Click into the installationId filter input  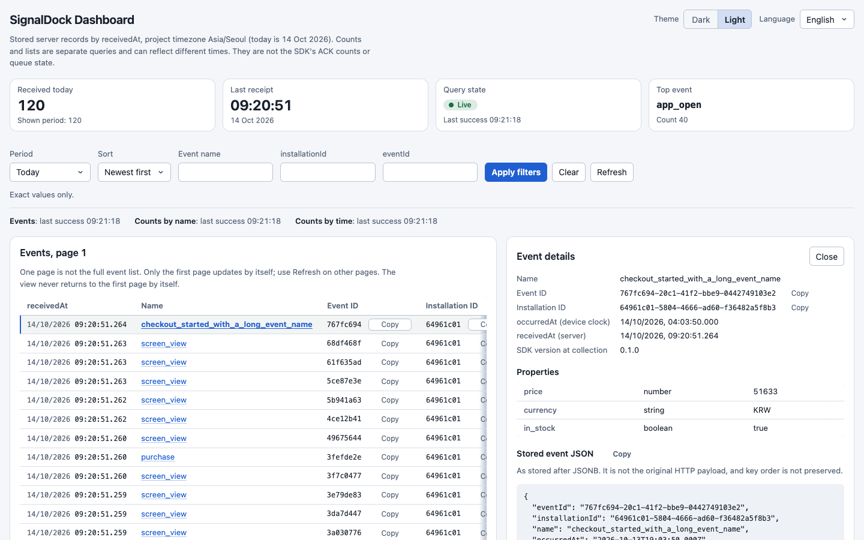click(328, 172)
